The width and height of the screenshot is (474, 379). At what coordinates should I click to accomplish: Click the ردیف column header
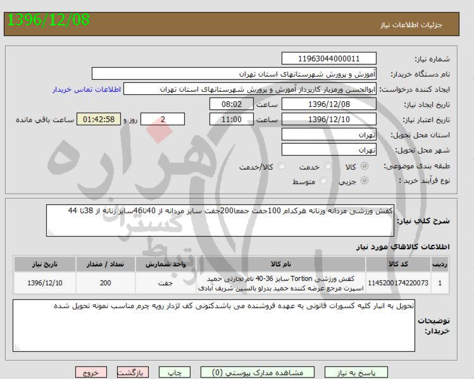click(440, 264)
